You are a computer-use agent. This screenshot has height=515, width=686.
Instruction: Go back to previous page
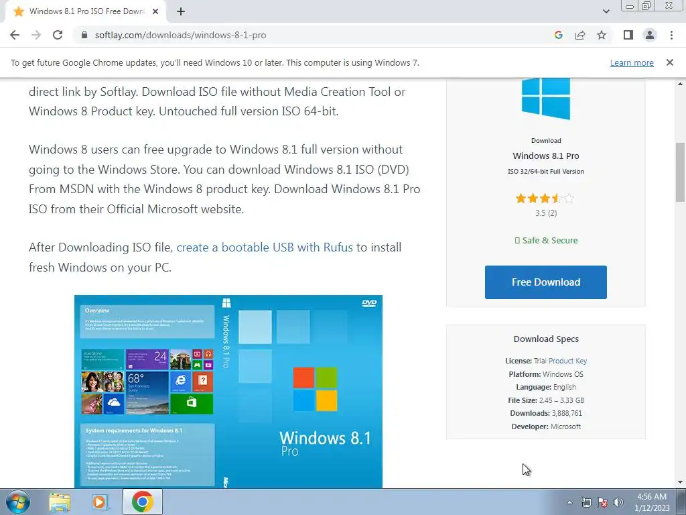coord(15,35)
